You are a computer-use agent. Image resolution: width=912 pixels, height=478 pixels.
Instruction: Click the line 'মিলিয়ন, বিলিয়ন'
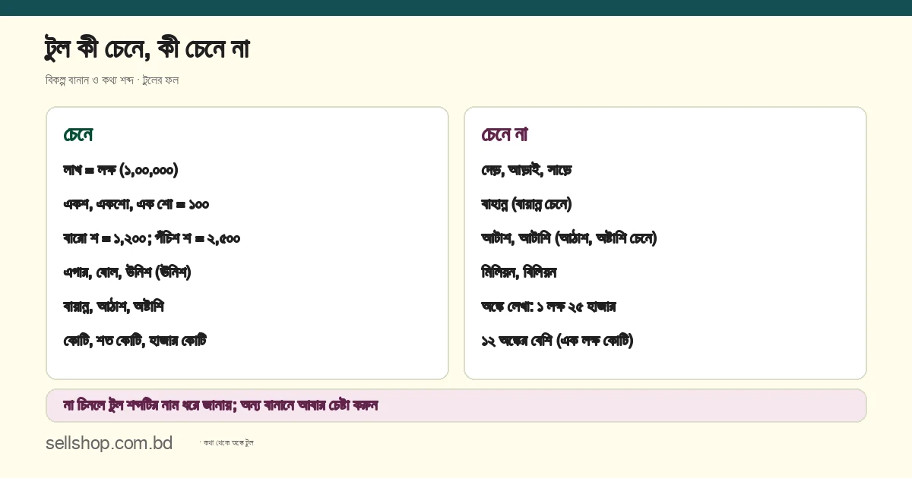tap(519, 272)
